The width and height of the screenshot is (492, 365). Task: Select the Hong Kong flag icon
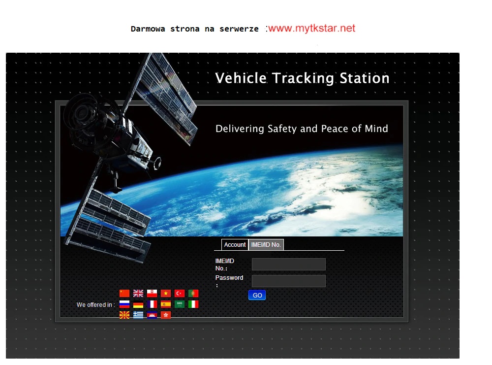point(166,314)
